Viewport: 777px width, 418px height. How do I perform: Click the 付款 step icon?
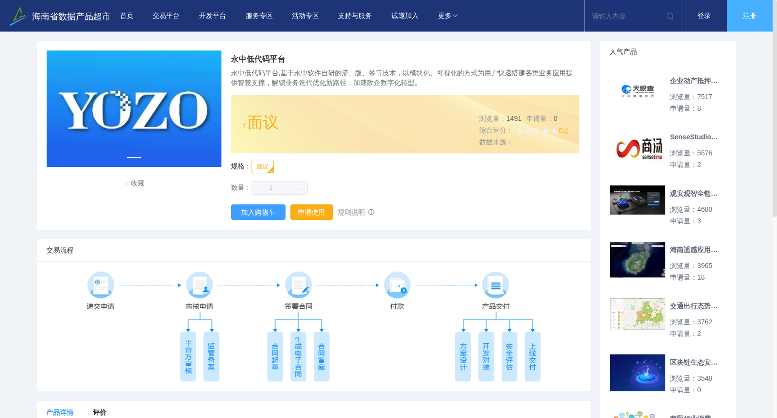coord(397,285)
